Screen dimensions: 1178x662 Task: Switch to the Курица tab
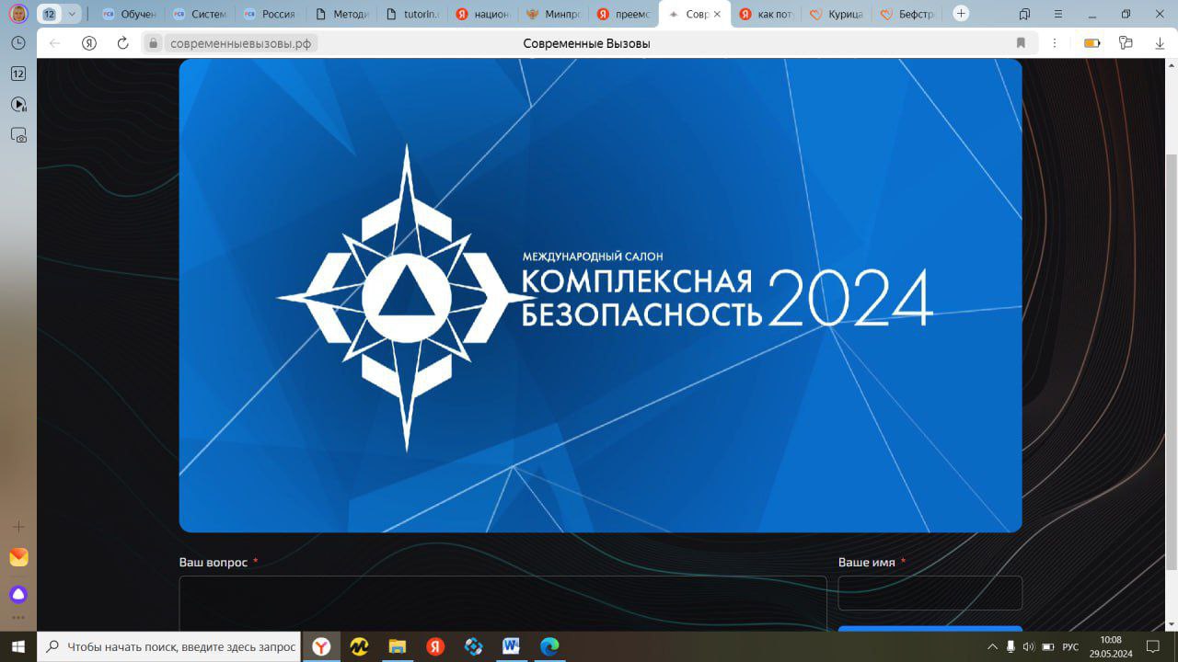(837, 14)
